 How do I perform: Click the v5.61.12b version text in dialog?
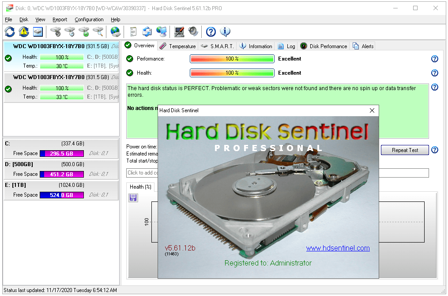(180, 248)
